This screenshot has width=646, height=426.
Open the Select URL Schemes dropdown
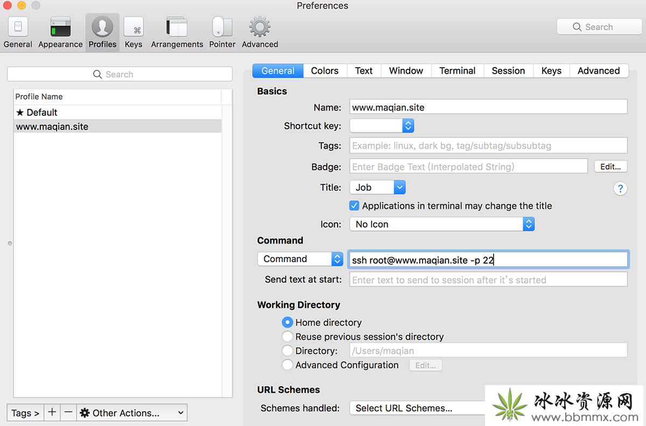[x=417, y=408]
